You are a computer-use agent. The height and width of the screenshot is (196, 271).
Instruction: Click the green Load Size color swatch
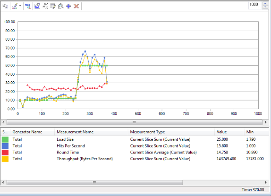[x=5, y=139]
